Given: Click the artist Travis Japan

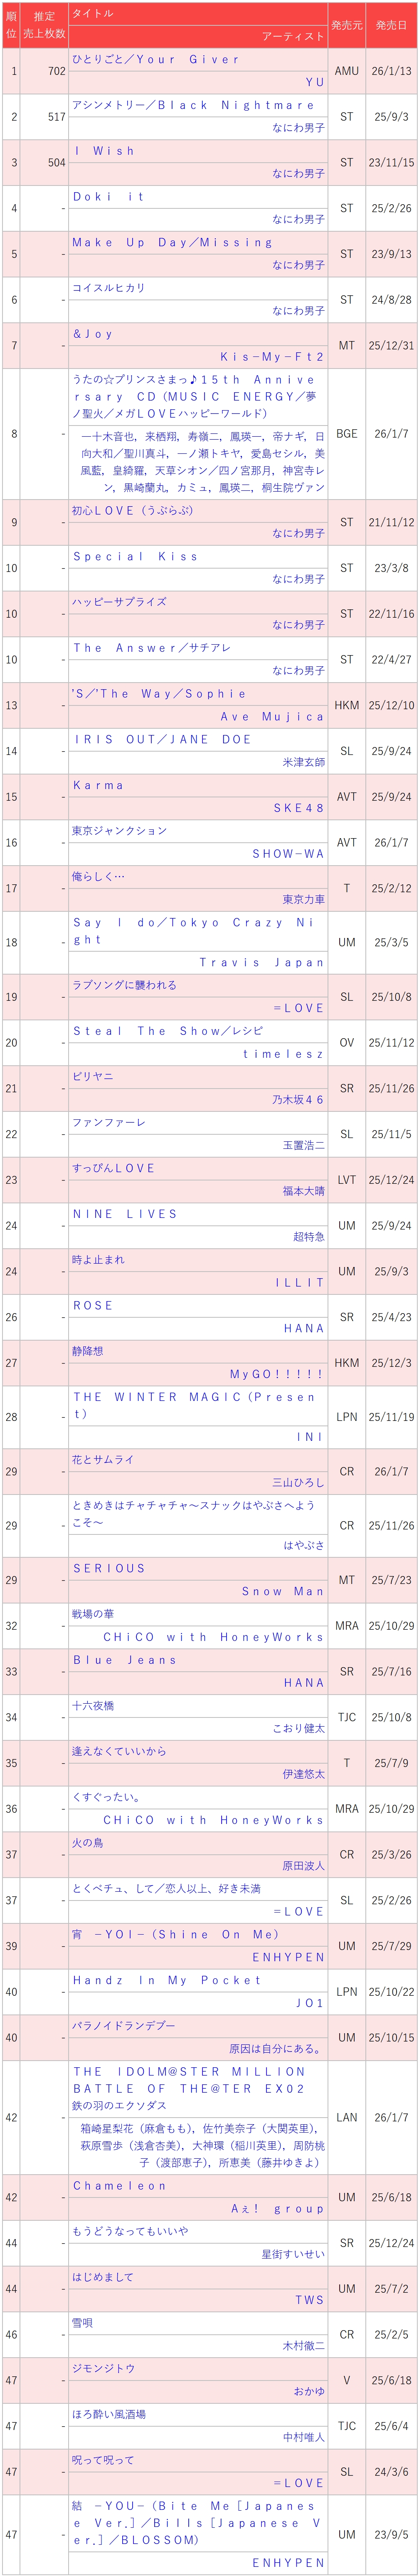Looking at the screenshot, I should 262,963.
